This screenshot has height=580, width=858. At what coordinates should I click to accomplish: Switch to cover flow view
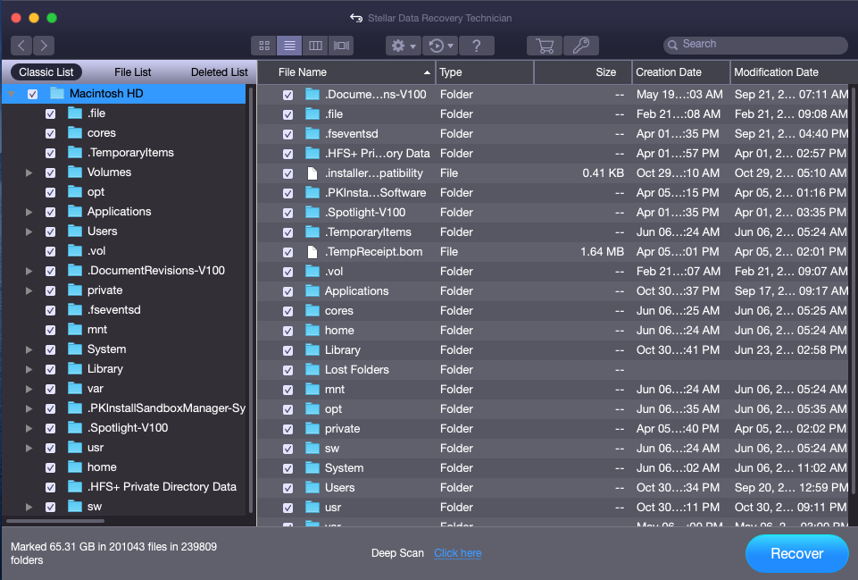click(341, 46)
